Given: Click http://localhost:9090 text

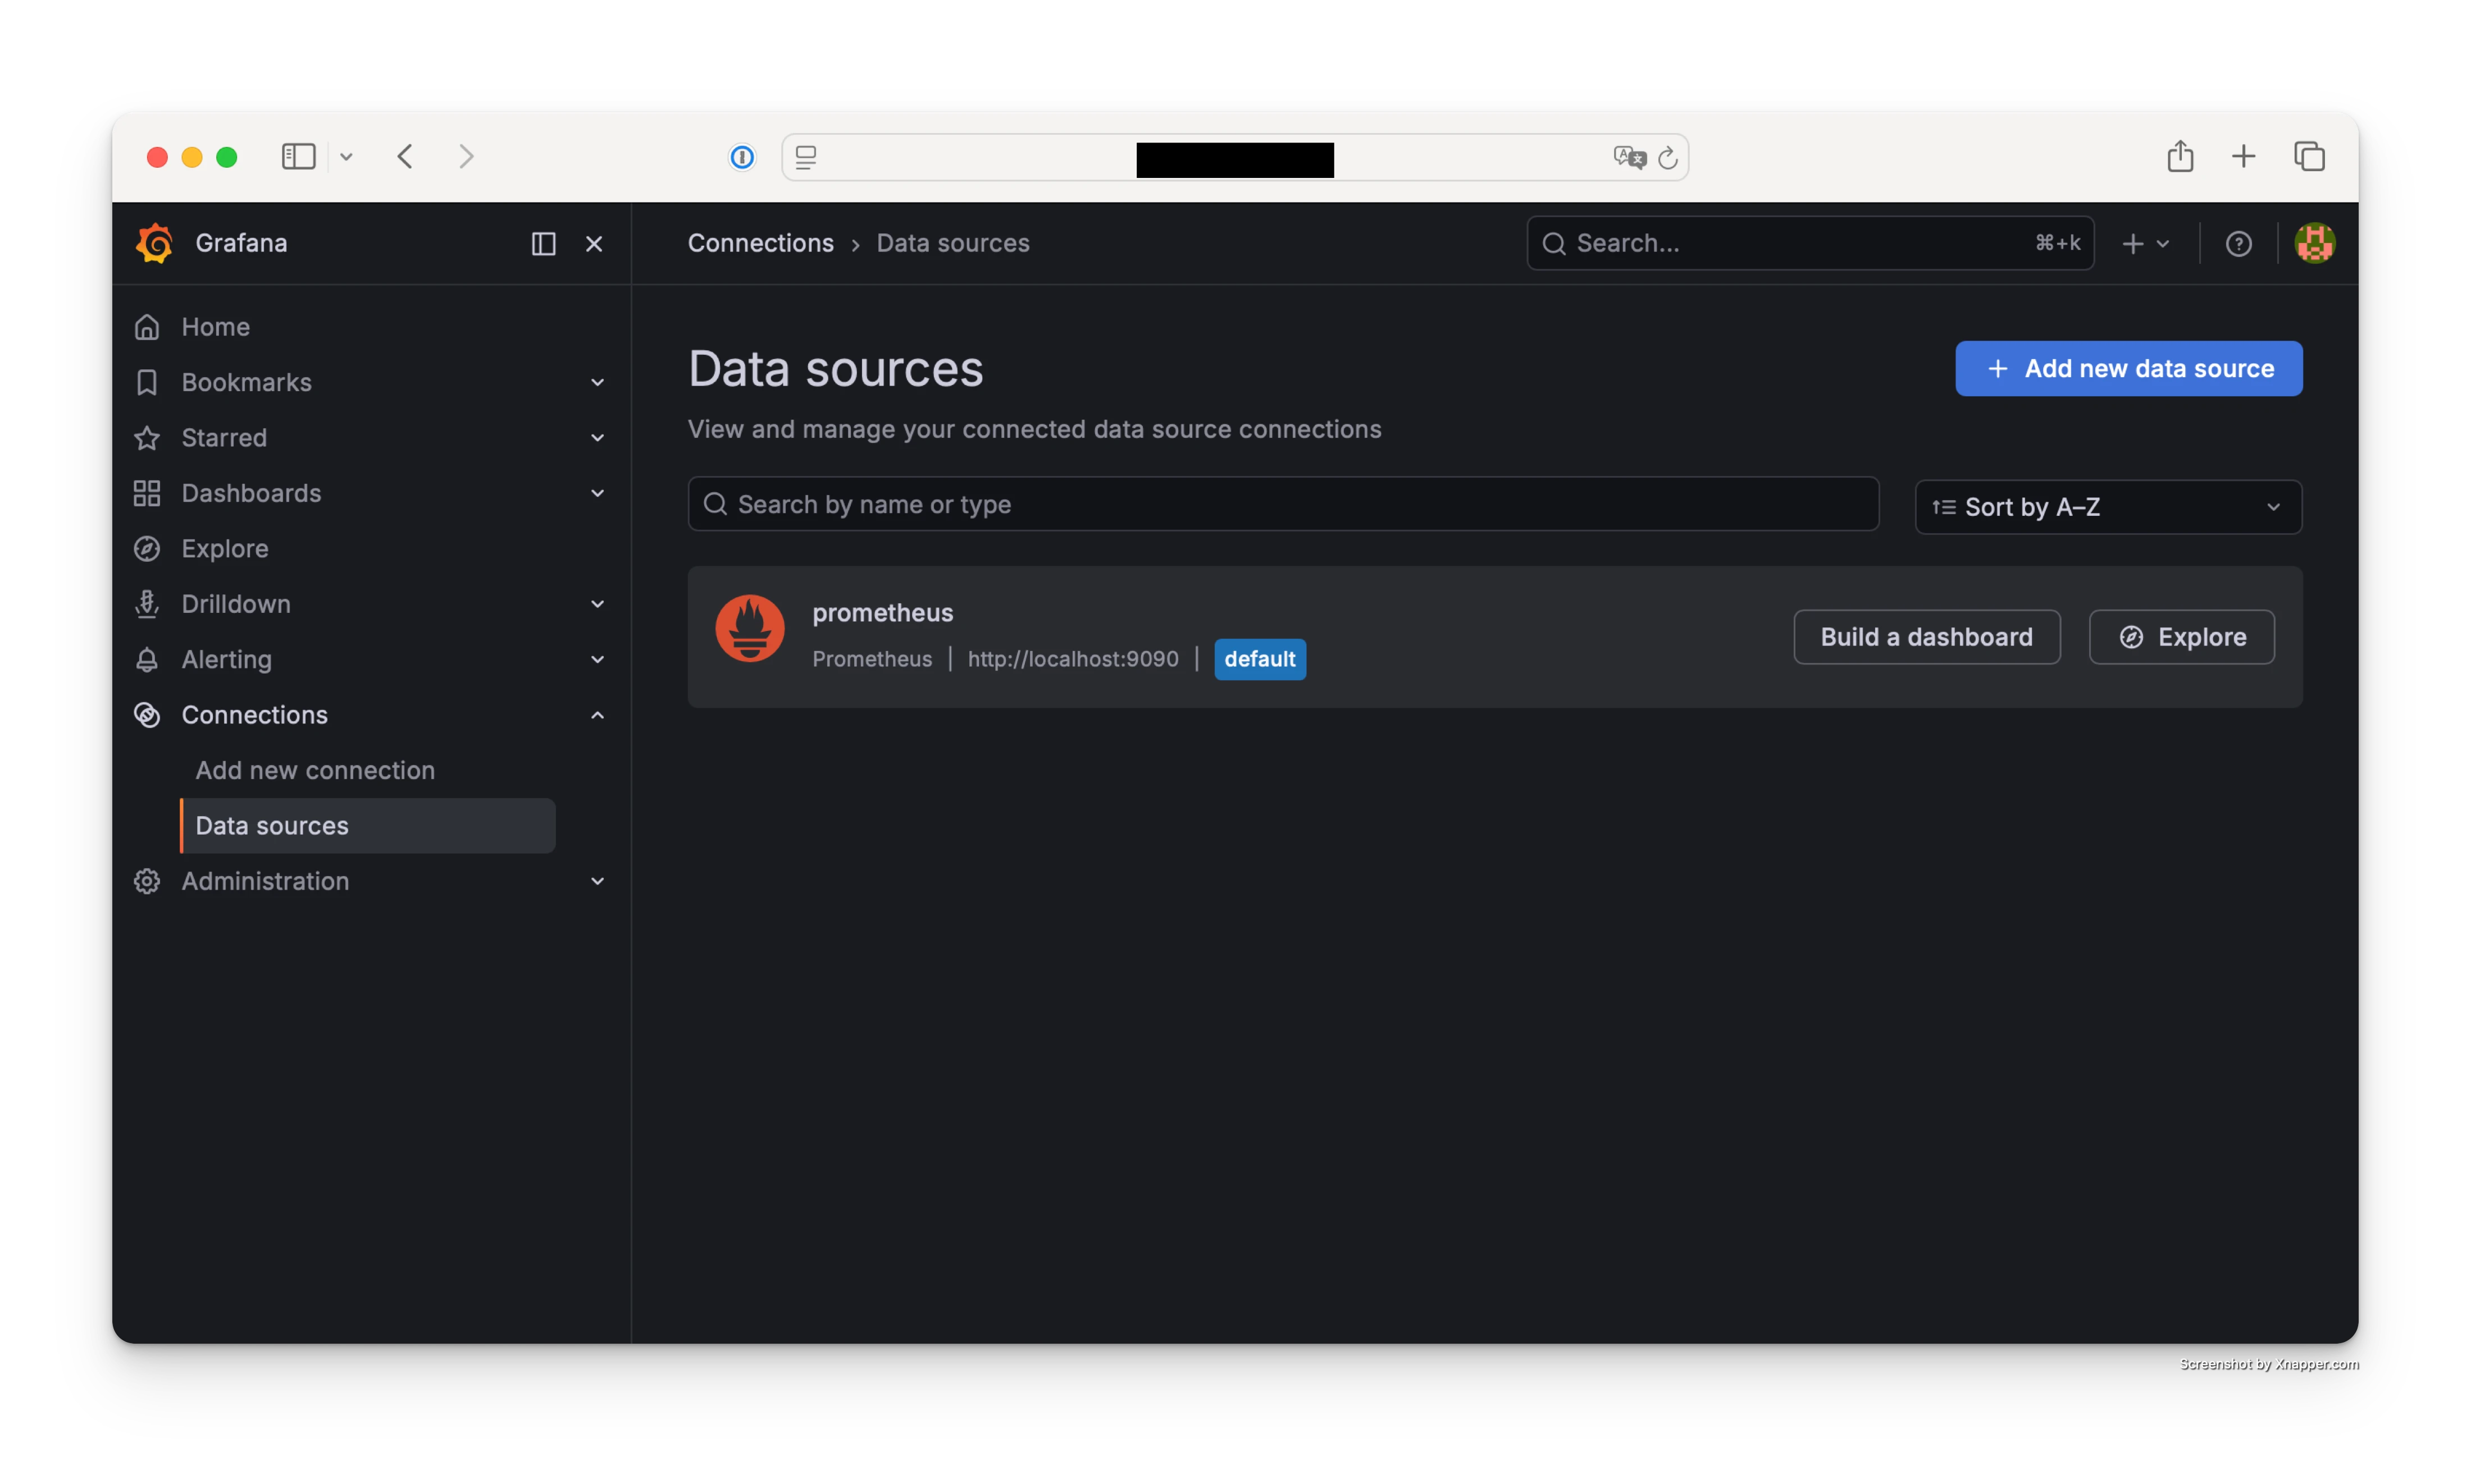Looking at the screenshot, I should click(1073, 659).
